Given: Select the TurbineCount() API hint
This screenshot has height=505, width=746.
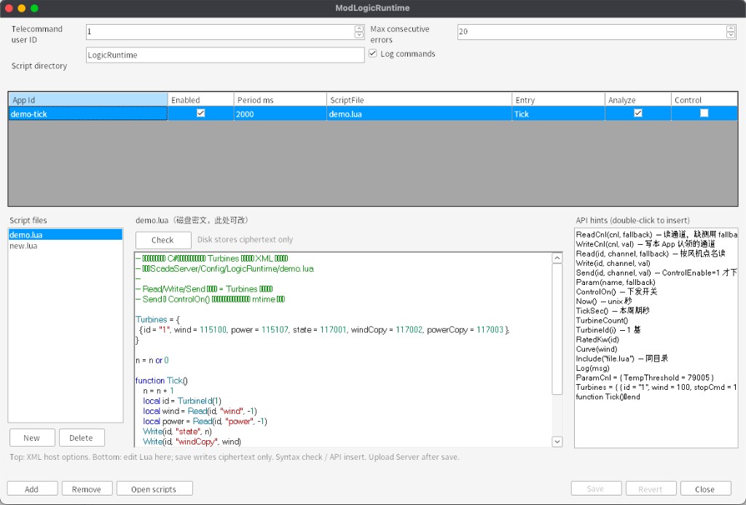Looking at the screenshot, I should (x=656, y=321).
